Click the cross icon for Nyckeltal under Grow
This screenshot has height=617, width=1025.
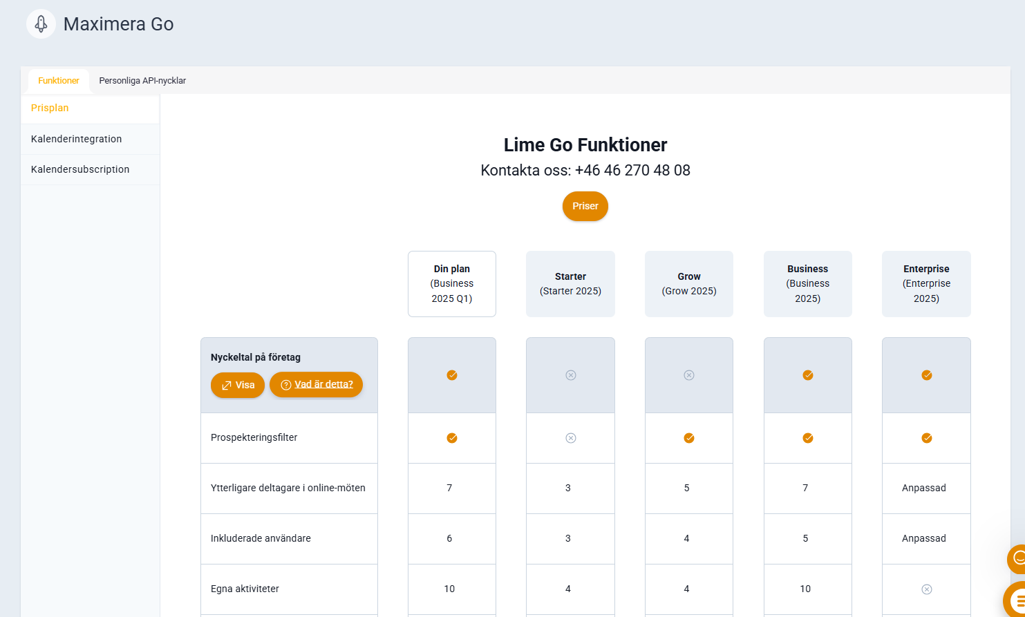[x=689, y=375]
